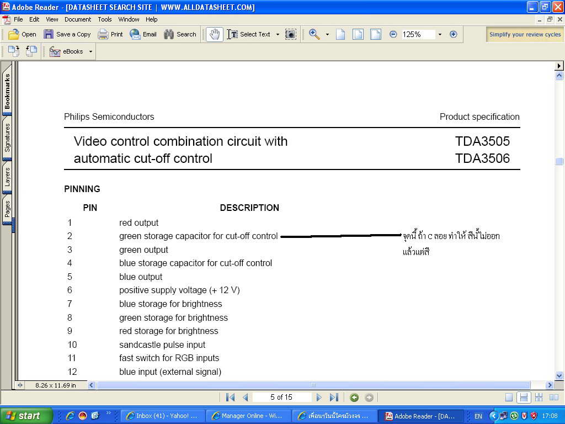Viewport: 565px width, 424px height.
Task: Rotate page counterclockwise icon
Action: coord(31,51)
